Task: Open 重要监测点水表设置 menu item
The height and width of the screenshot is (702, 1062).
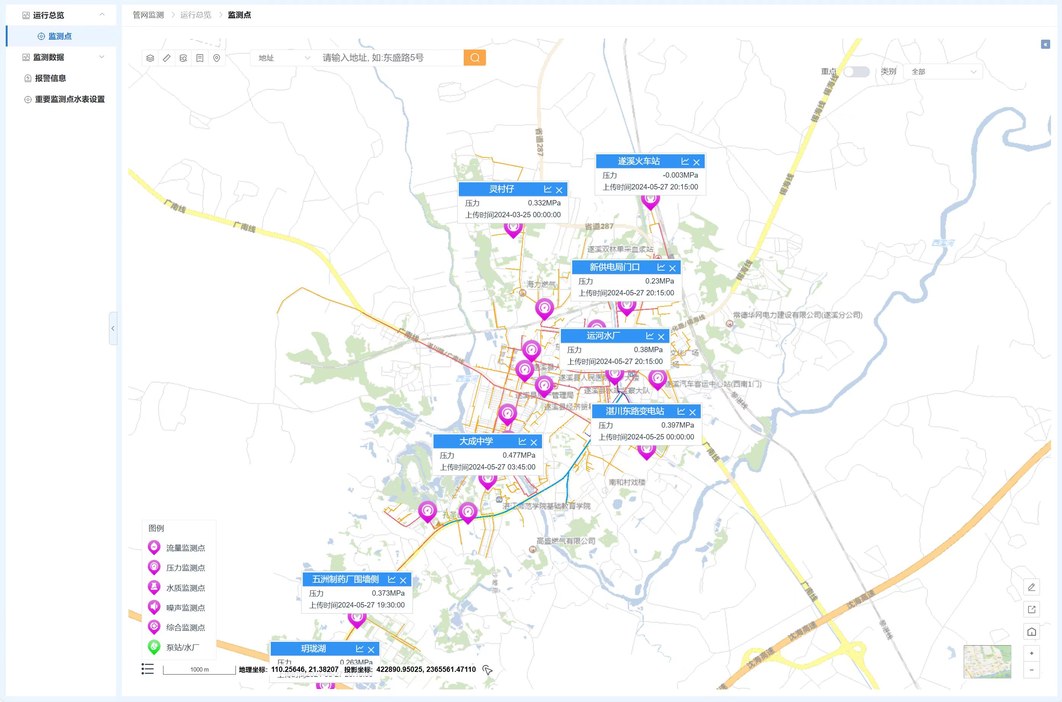Action: click(x=69, y=99)
